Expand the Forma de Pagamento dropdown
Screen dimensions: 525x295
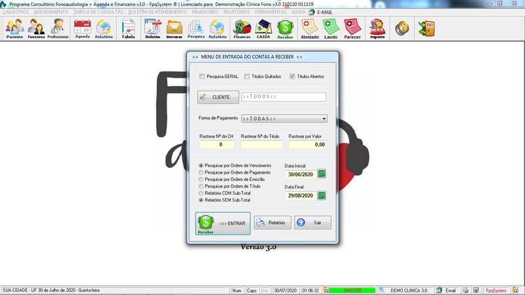(x=324, y=119)
